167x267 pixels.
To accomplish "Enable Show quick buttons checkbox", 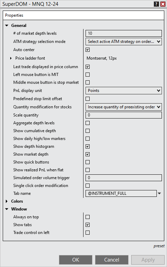I will click(x=88, y=162).
